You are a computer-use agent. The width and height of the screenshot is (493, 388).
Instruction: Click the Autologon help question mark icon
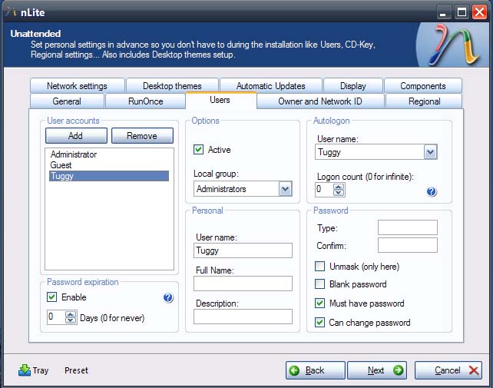(x=432, y=191)
